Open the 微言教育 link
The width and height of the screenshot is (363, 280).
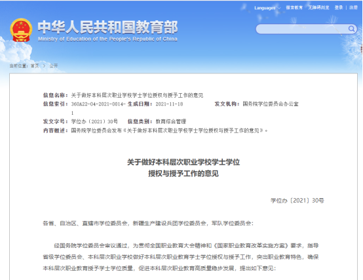click(294, 8)
